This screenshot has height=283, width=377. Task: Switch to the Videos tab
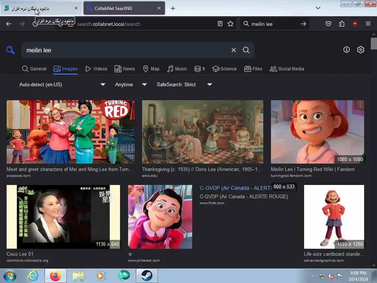(96, 69)
